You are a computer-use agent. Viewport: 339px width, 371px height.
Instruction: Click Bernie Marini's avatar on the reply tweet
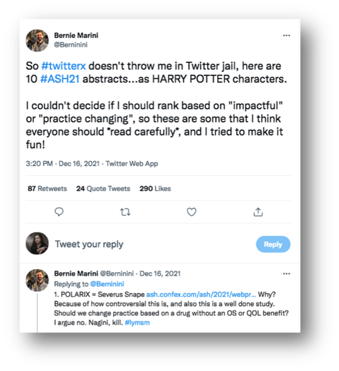(x=37, y=280)
